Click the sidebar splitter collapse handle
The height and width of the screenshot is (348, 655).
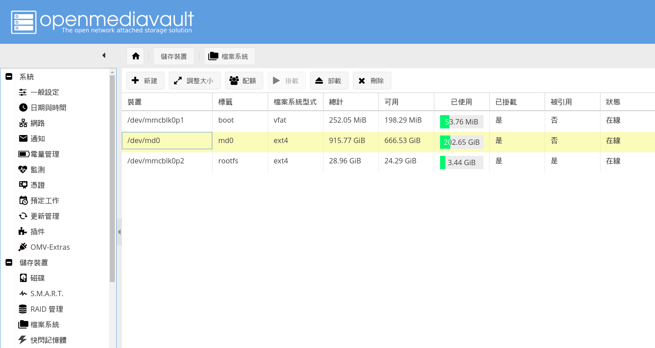(x=119, y=232)
